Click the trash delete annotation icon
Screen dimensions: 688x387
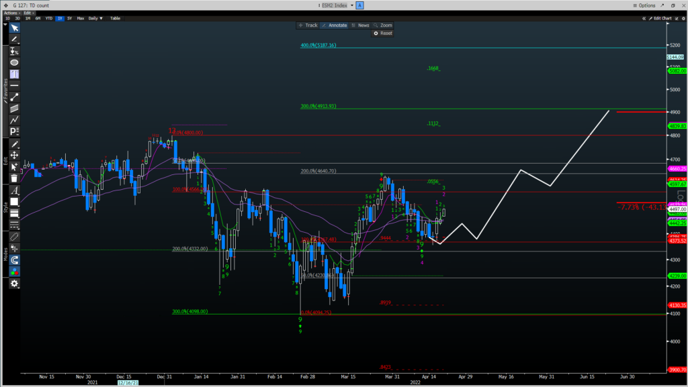[15, 178]
